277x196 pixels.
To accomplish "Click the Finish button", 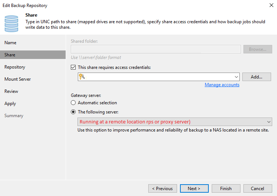I will point(226,188).
